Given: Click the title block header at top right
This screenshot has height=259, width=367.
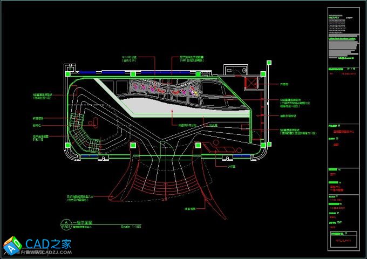Looking at the screenshot, I should pyautogui.click(x=343, y=16).
